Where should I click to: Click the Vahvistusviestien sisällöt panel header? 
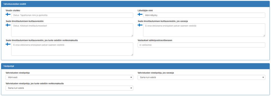(135, 4)
